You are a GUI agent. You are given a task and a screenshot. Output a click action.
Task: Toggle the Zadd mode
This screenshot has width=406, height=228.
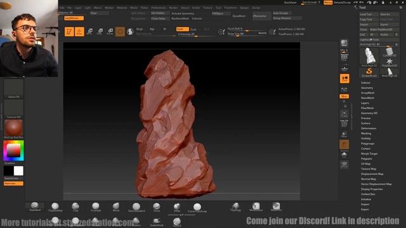tap(182, 29)
